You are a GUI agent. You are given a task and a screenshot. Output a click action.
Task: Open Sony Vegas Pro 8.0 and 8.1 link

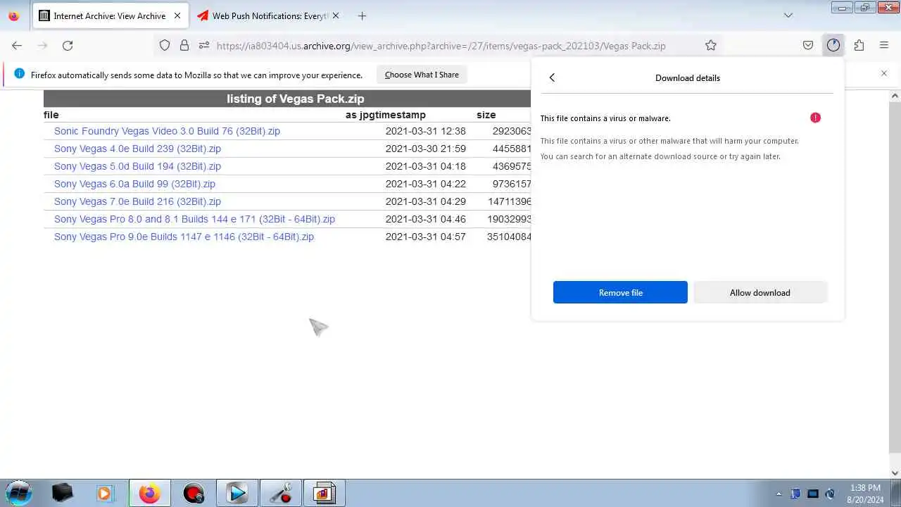[194, 219]
